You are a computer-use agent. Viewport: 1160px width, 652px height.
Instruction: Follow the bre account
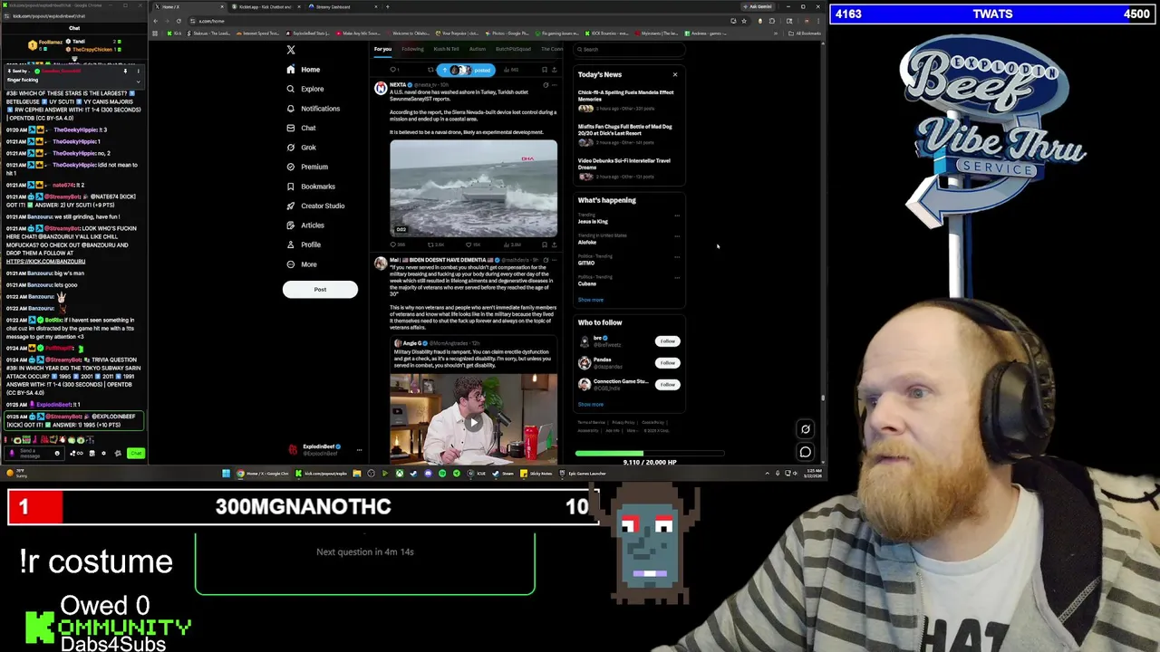tap(667, 341)
